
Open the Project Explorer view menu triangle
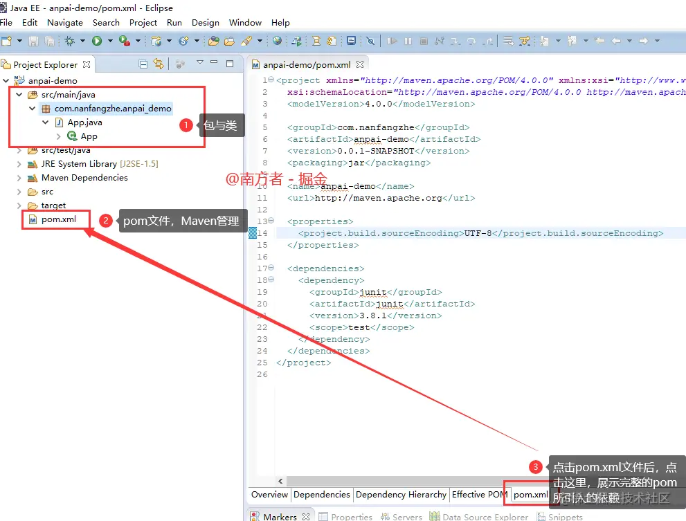pyautogui.click(x=200, y=62)
